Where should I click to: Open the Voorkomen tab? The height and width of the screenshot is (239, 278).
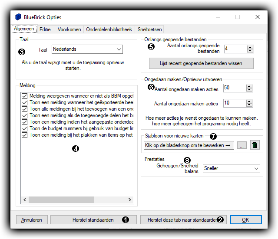pos(69,29)
